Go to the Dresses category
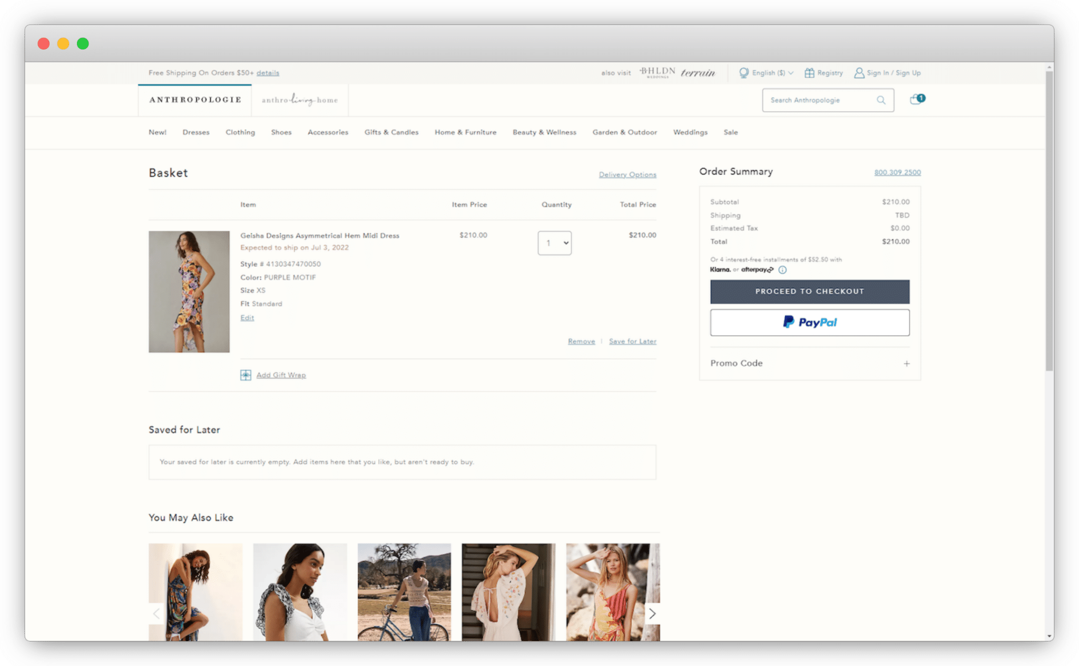 click(x=195, y=132)
